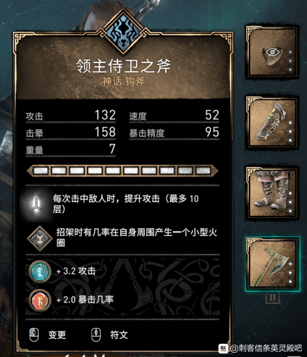Click the 攻击 132 stat row
Image resolution: width=307 pixels, height=357 pixels.
point(71,116)
